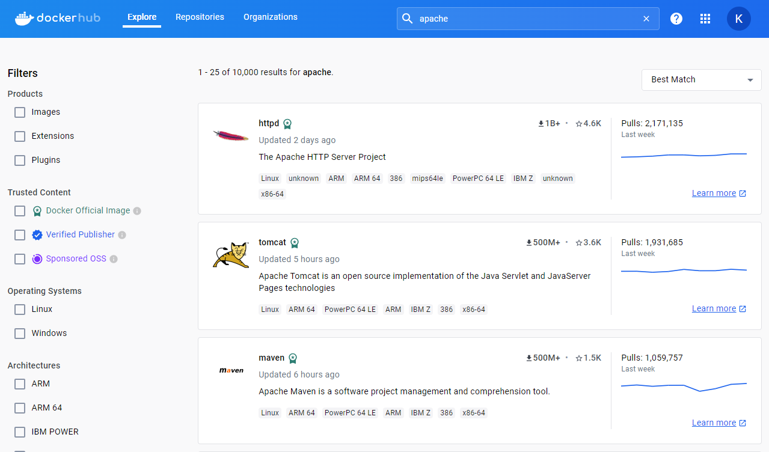
Task: Enable the Verified Publisher filter checkbox
Action: pos(20,235)
